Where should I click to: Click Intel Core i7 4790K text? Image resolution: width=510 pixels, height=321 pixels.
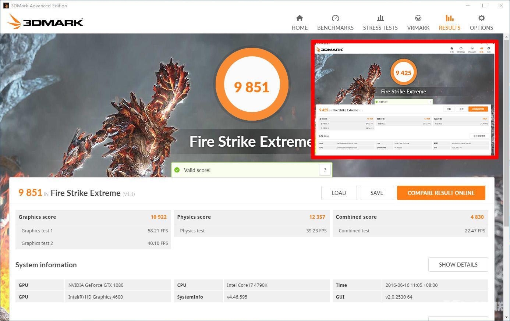247,285
